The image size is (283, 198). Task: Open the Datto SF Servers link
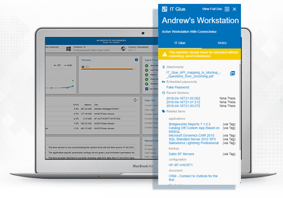pos(181,154)
